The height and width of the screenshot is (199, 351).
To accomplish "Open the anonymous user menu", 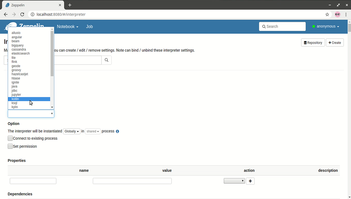I will tap(326, 26).
